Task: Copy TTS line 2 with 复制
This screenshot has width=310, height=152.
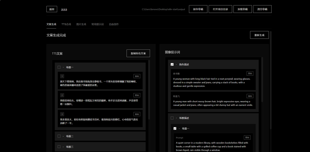Action: tap(137, 95)
